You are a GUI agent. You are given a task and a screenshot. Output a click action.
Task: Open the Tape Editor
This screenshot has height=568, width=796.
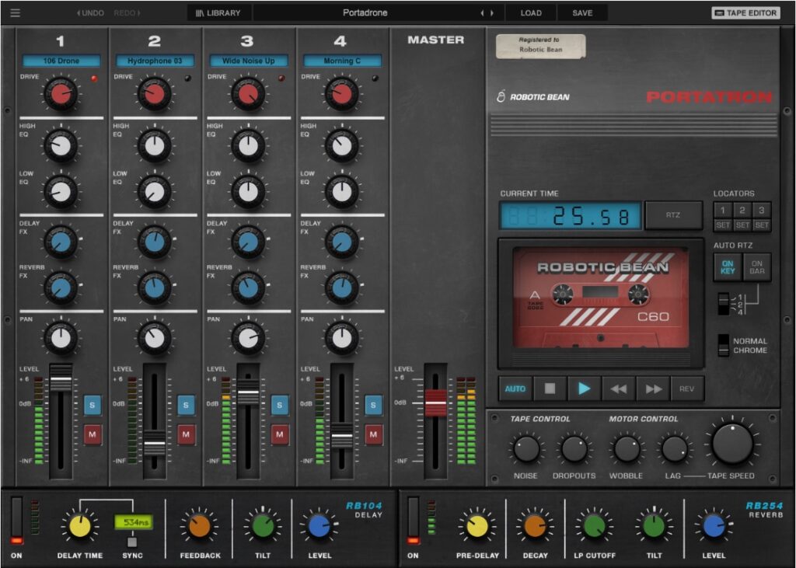745,12
